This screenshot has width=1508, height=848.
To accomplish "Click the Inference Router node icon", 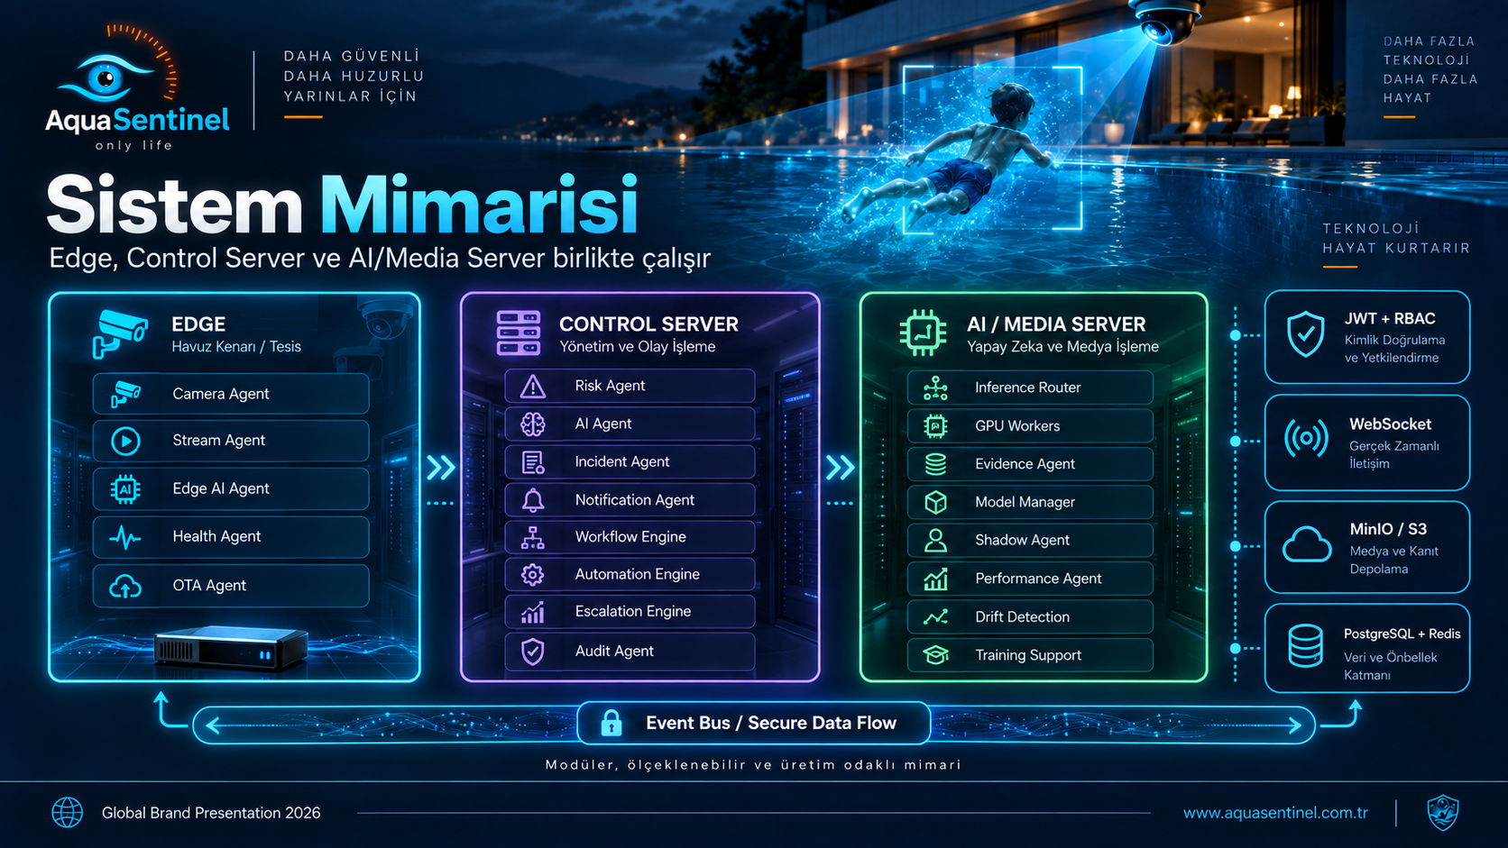I will pyautogui.click(x=936, y=388).
